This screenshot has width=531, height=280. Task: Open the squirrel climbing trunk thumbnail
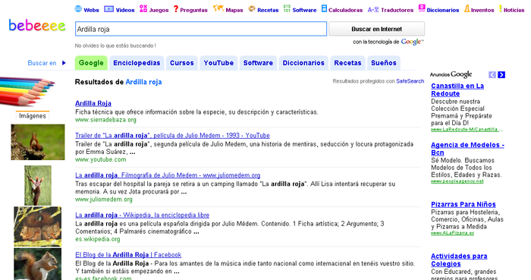click(38, 185)
